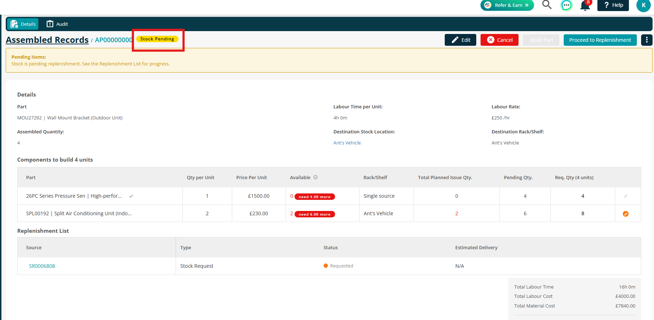Select SPL00192 Split Air Conditioning Unit text
Screen dimensions: 654x320
(79, 213)
